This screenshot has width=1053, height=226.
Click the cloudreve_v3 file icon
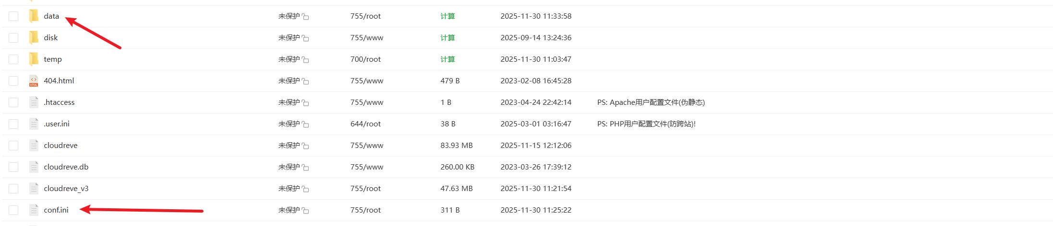click(x=34, y=189)
